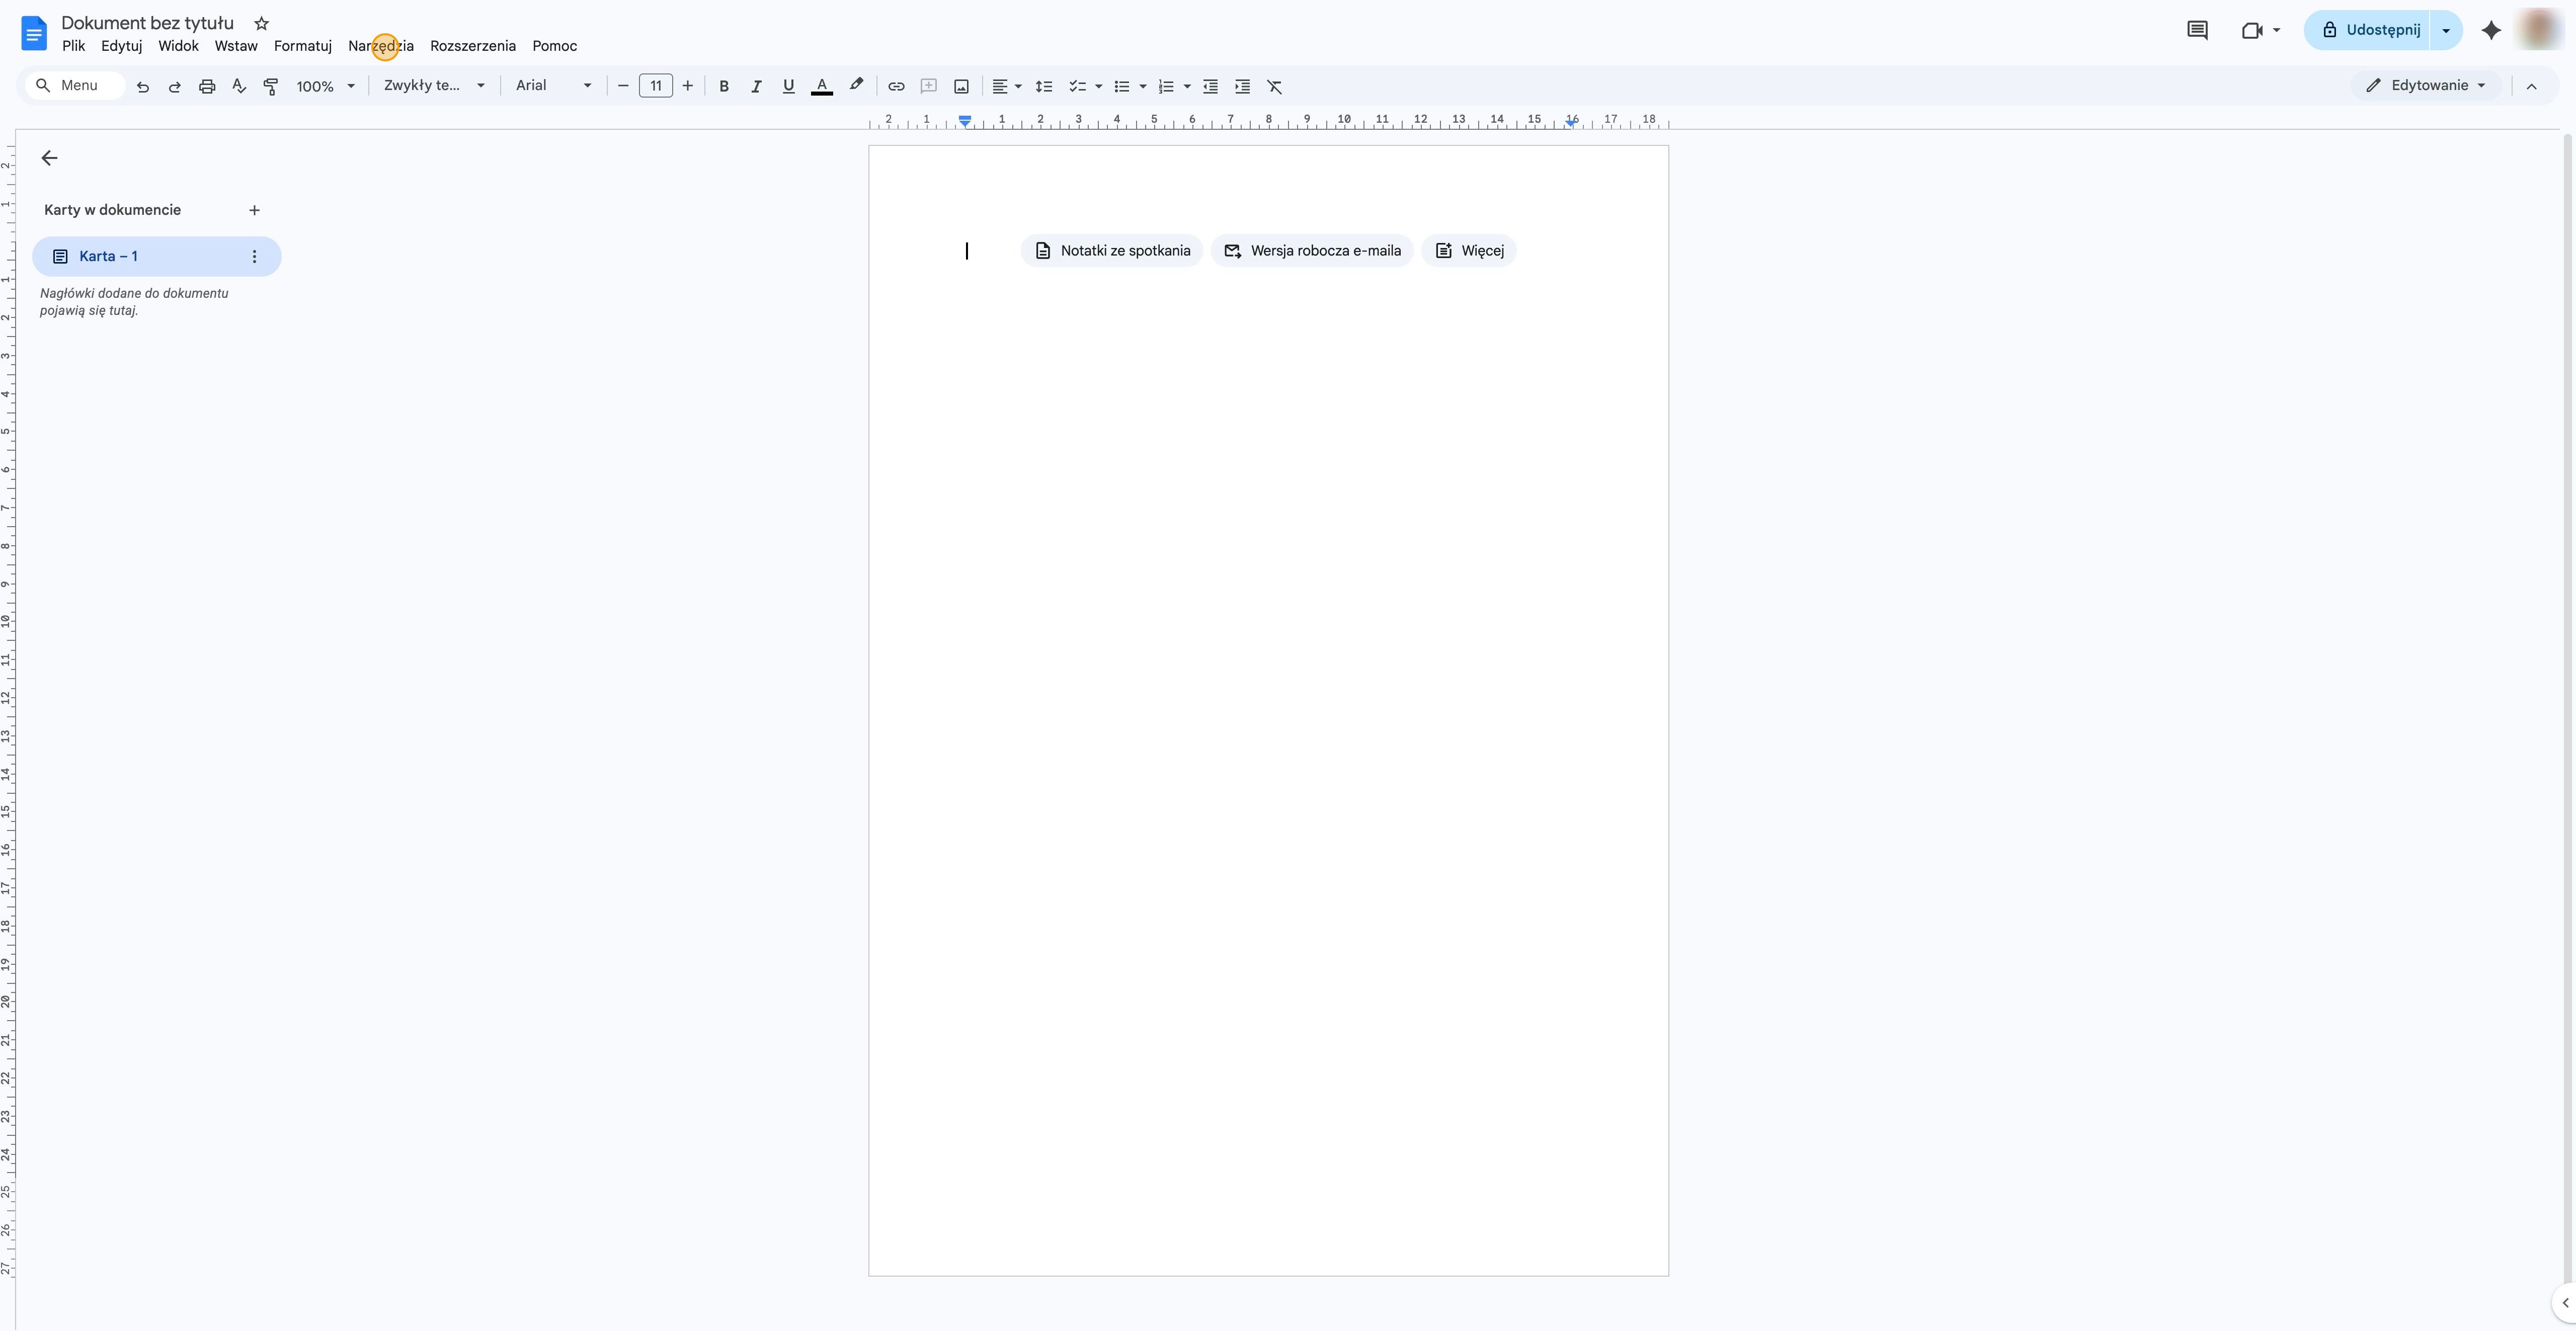The height and width of the screenshot is (1331, 2576).
Task: Open the zoom 100% dropdown
Action: 325,87
